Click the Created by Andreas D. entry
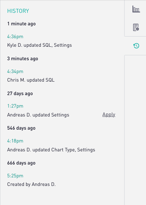Viewport: 146px width, 205px height. point(31,184)
